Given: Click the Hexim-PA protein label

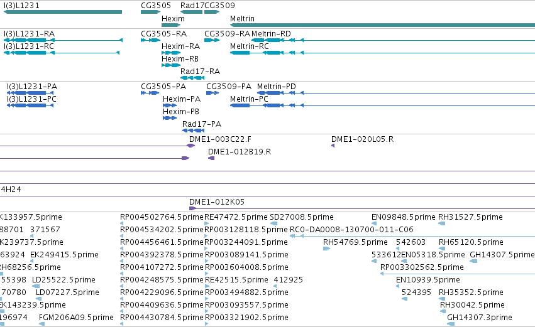Looking at the screenshot, I should (182, 99).
